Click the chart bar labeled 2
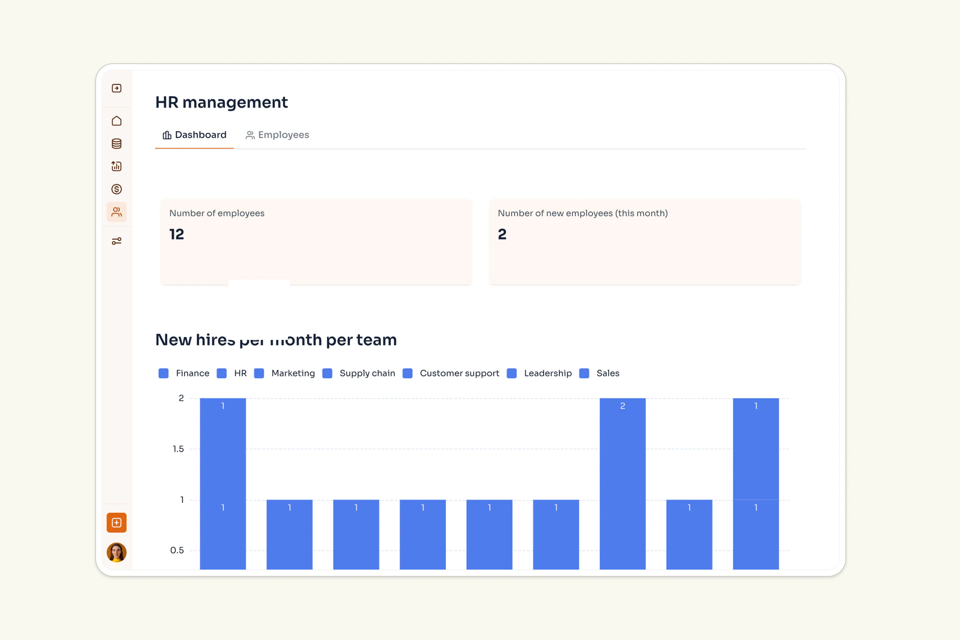Image resolution: width=960 pixels, height=640 pixels. click(x=623, y=483)
